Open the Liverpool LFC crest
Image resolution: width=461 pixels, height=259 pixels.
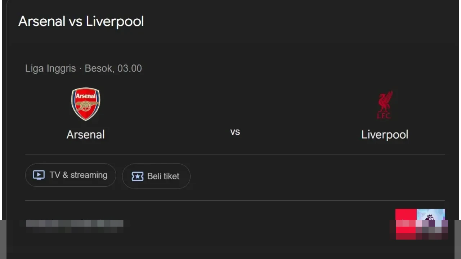384,104
